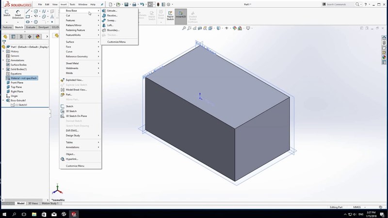Switch to the Evaluate ribbon tab
Image resolution: width=388 pixels, height=218 pixels.
pos(31,27)
